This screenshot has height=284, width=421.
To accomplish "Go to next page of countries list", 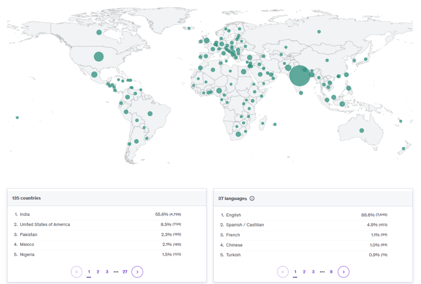I will point(137,272).
